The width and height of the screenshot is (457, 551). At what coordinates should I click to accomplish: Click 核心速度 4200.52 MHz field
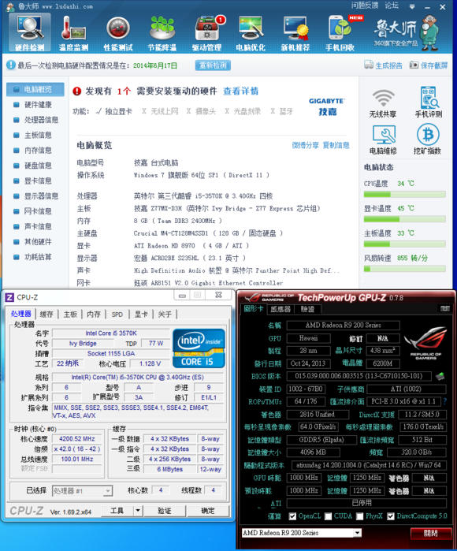tap(77, 439)
